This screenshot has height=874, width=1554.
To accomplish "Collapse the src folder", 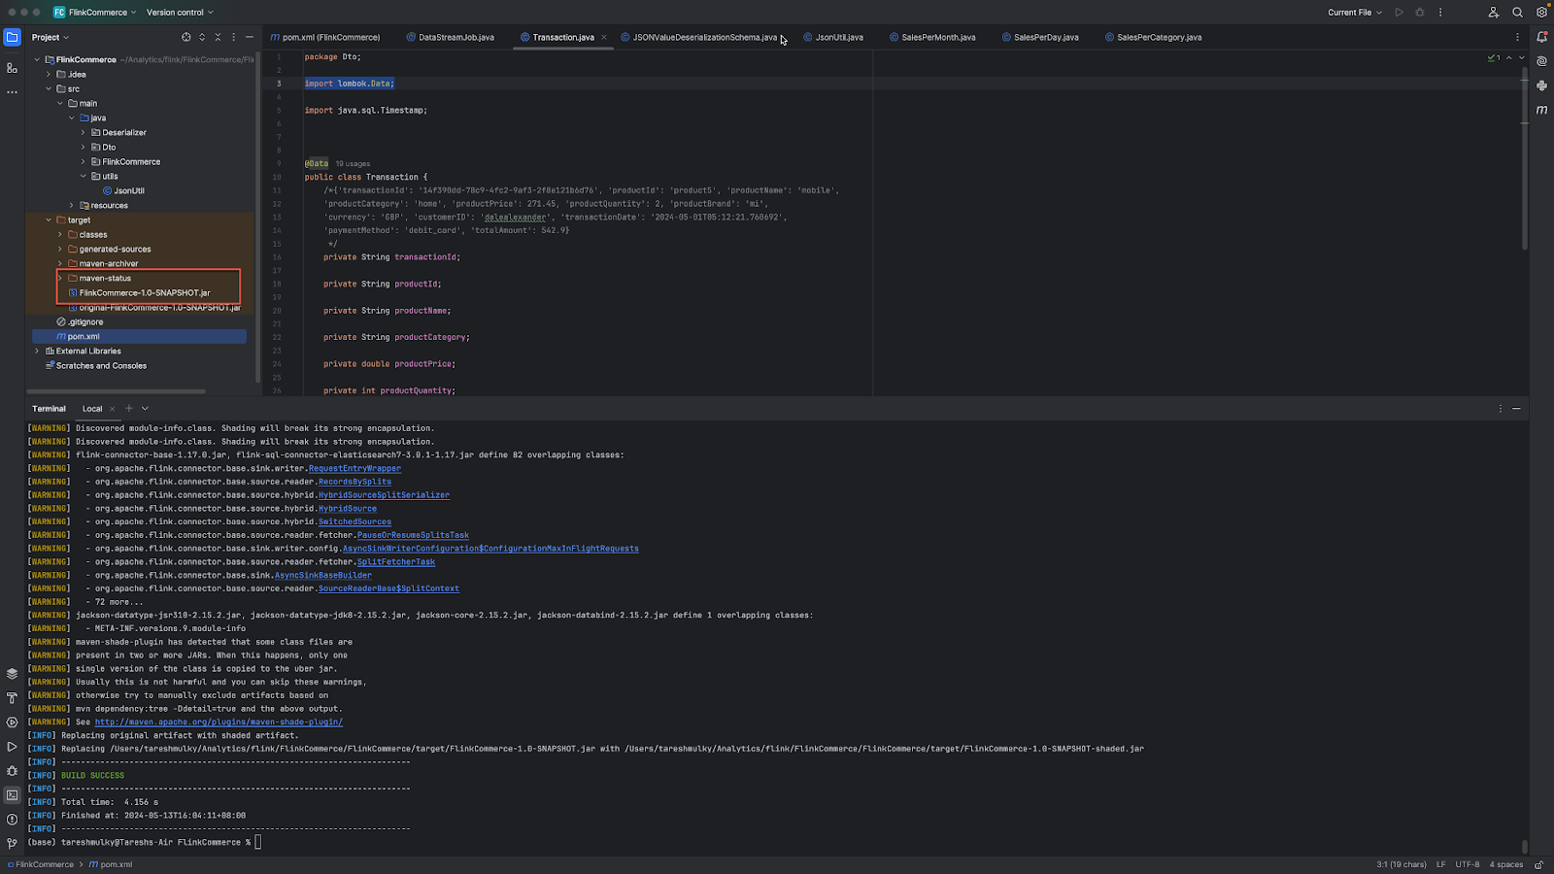I will click(x=49, y=88).
